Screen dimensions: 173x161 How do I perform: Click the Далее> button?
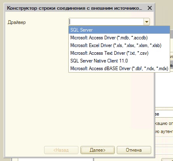tap(97, 150)
